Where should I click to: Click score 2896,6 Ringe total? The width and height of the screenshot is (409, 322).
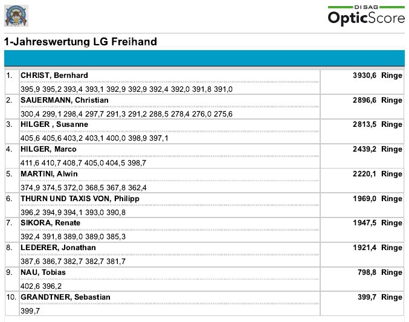coord(378,100)
